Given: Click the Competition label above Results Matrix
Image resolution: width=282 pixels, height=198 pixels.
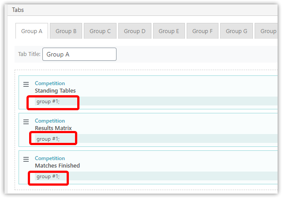Looking at the screenshot, I should click(x=50, y=121).
